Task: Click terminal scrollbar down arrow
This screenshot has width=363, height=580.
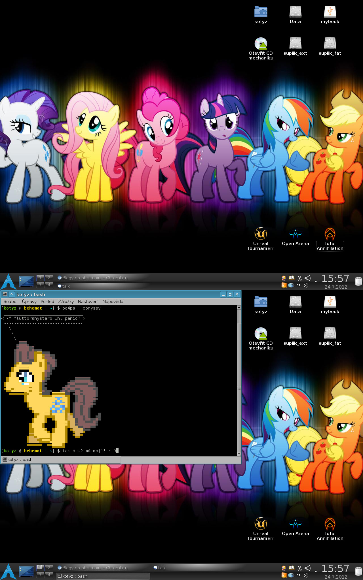Action: 239,454
